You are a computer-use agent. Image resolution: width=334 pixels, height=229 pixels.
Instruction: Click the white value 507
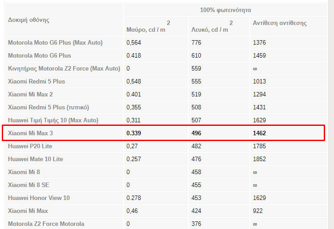click(196, 121)
